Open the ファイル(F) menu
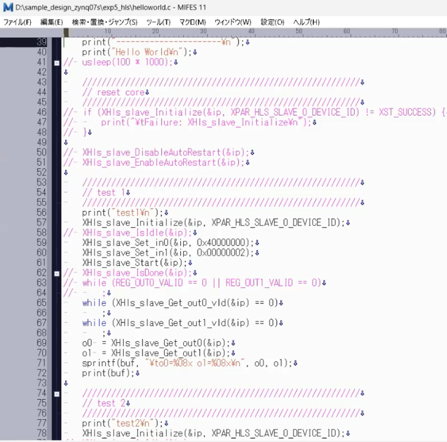Image resolution: width=447 pixels, height=442 pixels. pos(18,22)
